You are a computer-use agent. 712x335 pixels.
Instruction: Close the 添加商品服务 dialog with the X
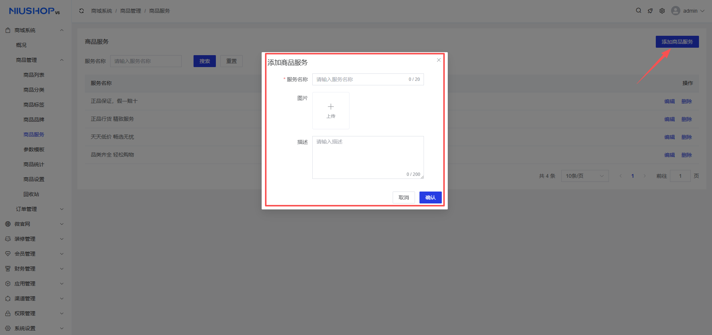439,60
